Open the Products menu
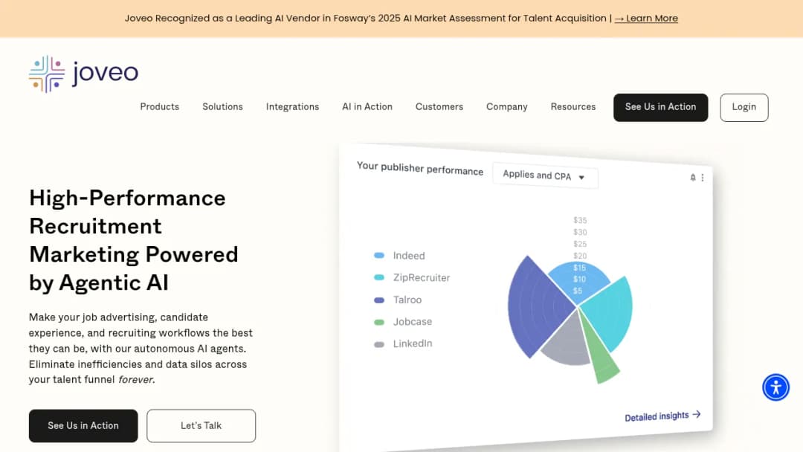Viewport: 803px width, 452px height. [160, 106]
